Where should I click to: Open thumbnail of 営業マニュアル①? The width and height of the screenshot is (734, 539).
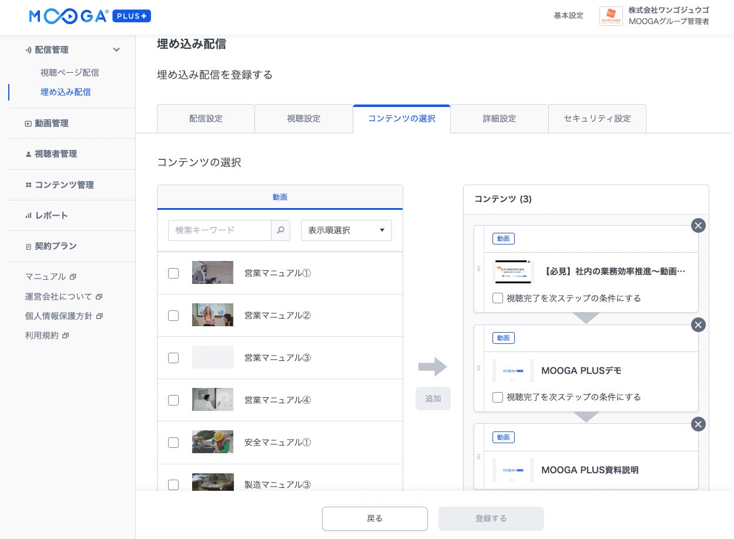pyautogui.click(x=213, y=273)
